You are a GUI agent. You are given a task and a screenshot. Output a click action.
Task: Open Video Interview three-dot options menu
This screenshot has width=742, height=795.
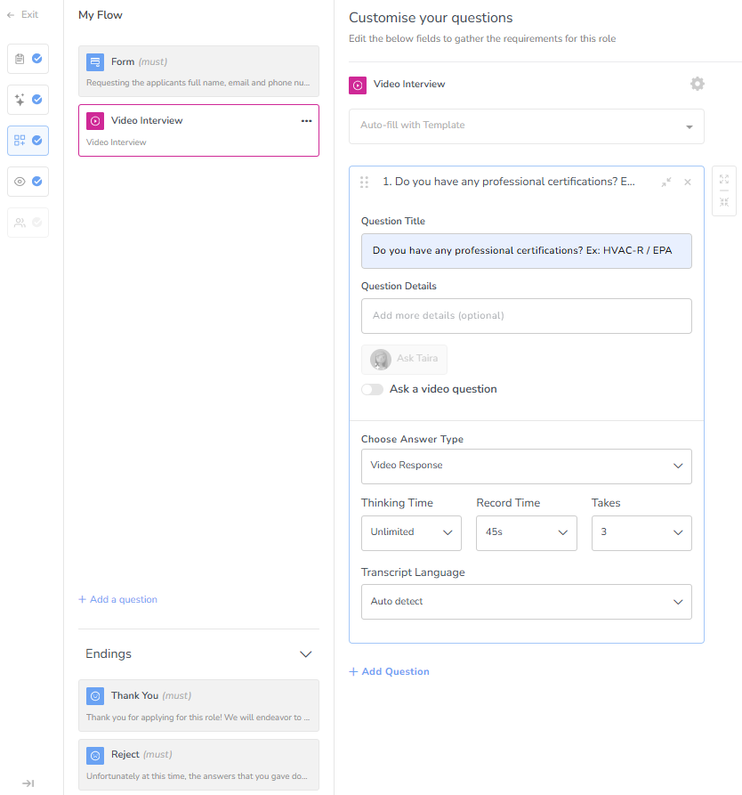point(306,121)
